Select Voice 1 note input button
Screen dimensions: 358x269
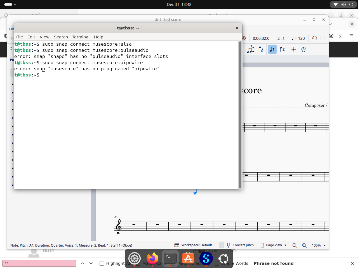click(272, 49)
